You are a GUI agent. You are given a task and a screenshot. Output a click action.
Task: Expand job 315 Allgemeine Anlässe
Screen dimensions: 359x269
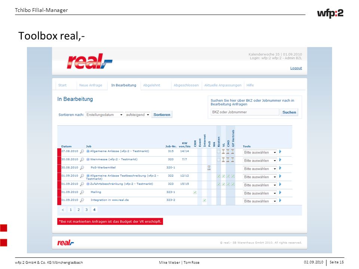pos(88,151)
